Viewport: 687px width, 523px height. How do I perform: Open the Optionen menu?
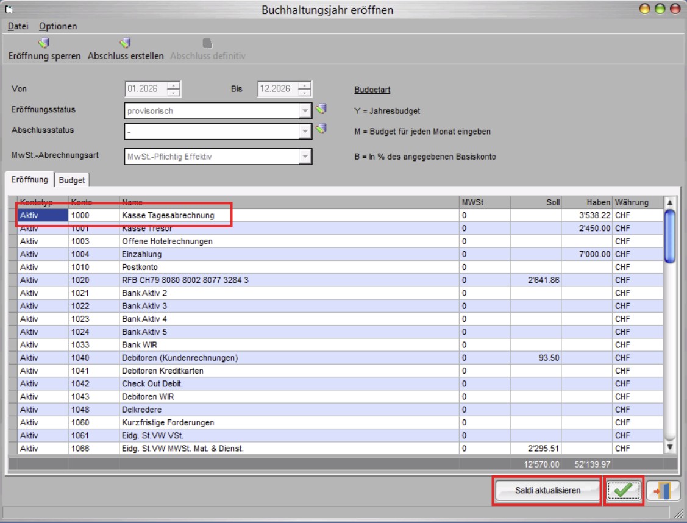(x=58, y=26)
